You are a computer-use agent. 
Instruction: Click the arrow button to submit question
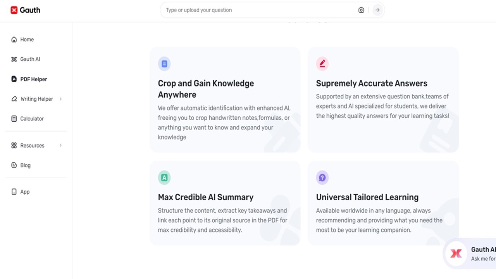click(x=377, y=10)
